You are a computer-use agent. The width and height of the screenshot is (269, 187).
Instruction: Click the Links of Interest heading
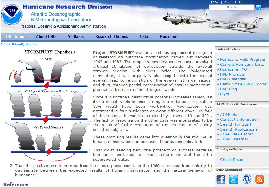pos(230,49)
